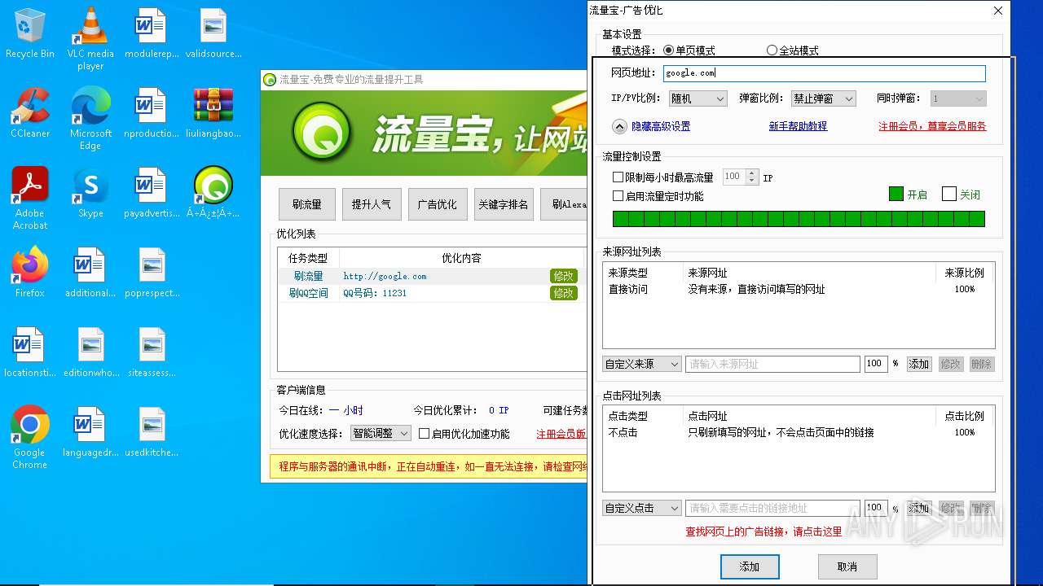Viewport: 1043px width, 586px height.
Task: Open the 广告优化 tab in main window
Action: pos(438,204)
